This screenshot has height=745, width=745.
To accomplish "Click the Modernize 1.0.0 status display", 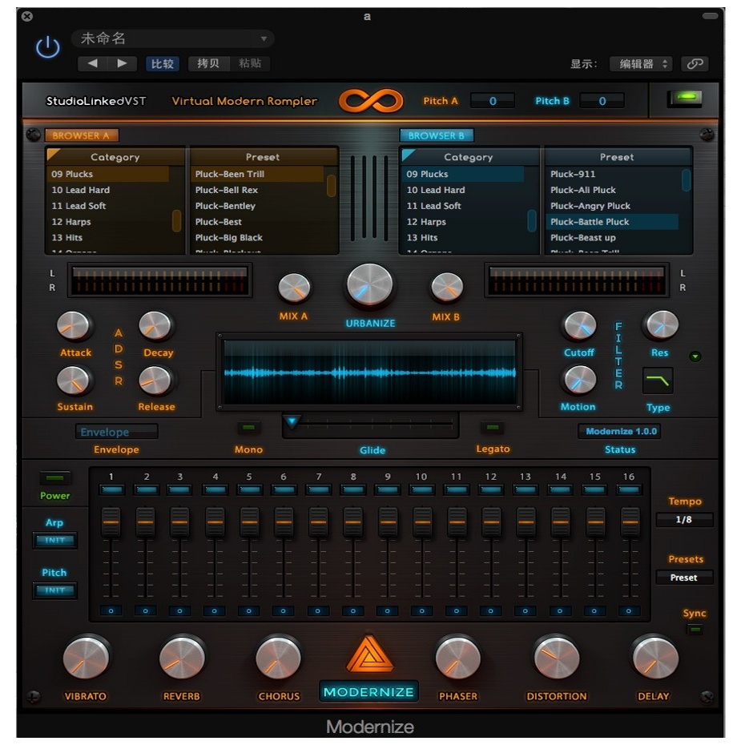I will tap(621, 432).
